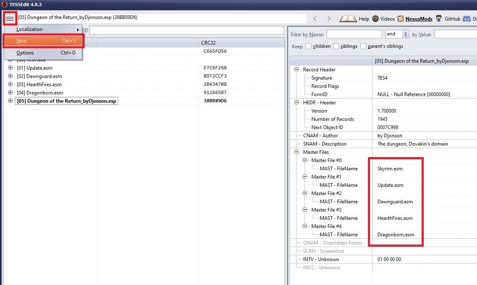Viewport: 477px width, 285px height.
Task: Open the and/or filter combo box
Action: (x=397, y=34)
